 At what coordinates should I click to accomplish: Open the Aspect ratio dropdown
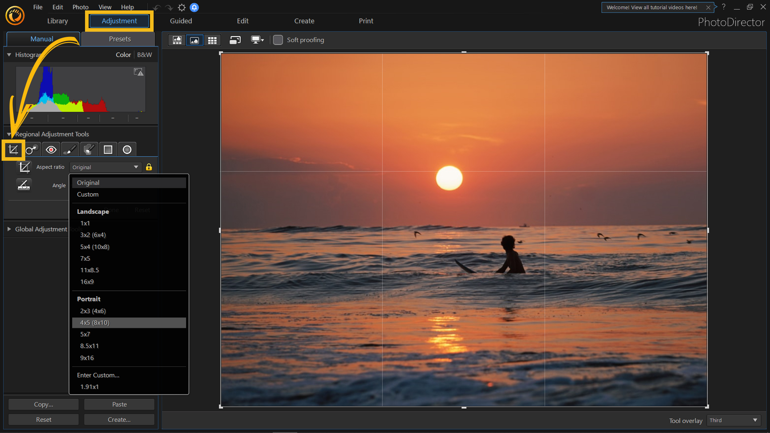click(105, 167)
